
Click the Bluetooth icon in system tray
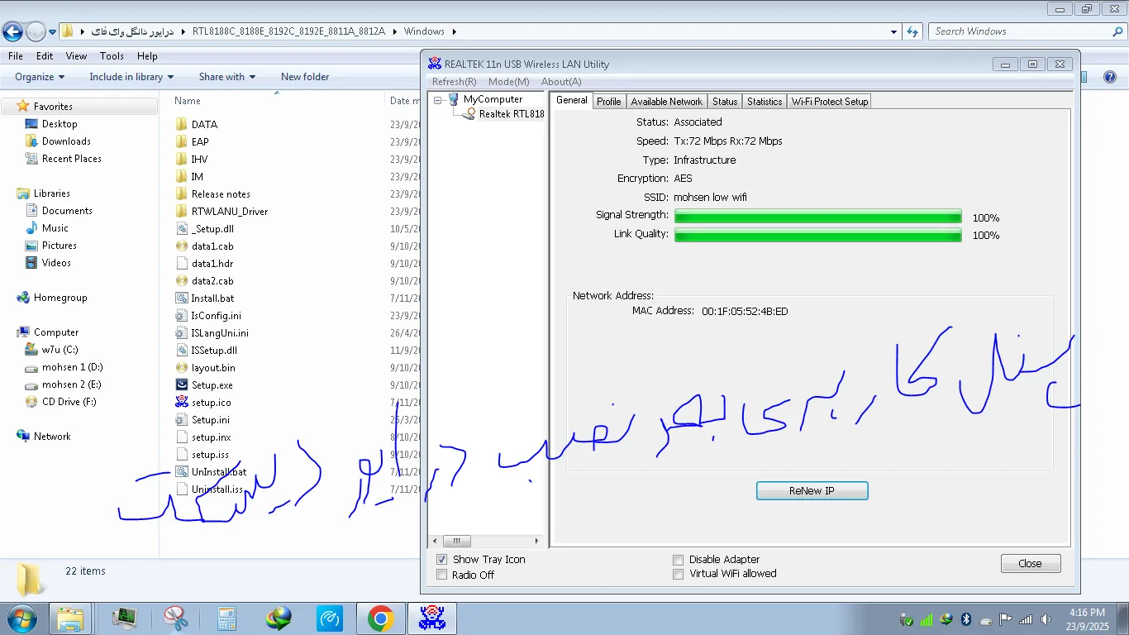[x=965, y=619]
